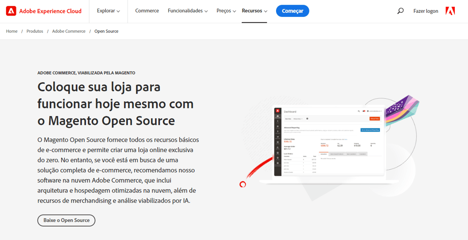Click the Magento dashboard screenshot image
Viewport: 468px width, 240px height.
[x=330, y=142]
